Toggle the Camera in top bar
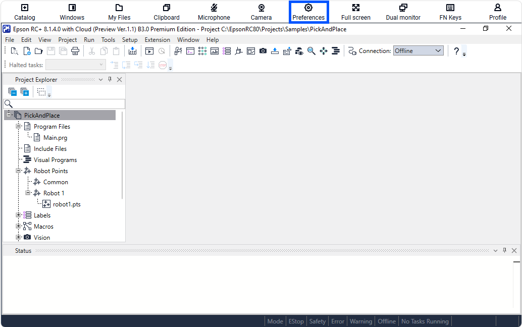 coord(262,12)
